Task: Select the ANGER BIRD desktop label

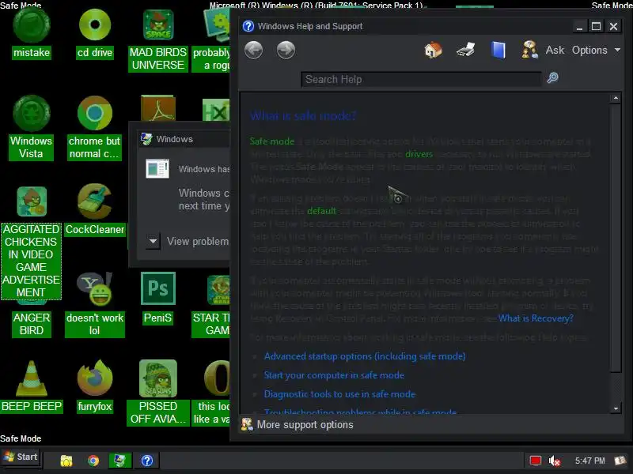Action: click(x=32, y=324)
